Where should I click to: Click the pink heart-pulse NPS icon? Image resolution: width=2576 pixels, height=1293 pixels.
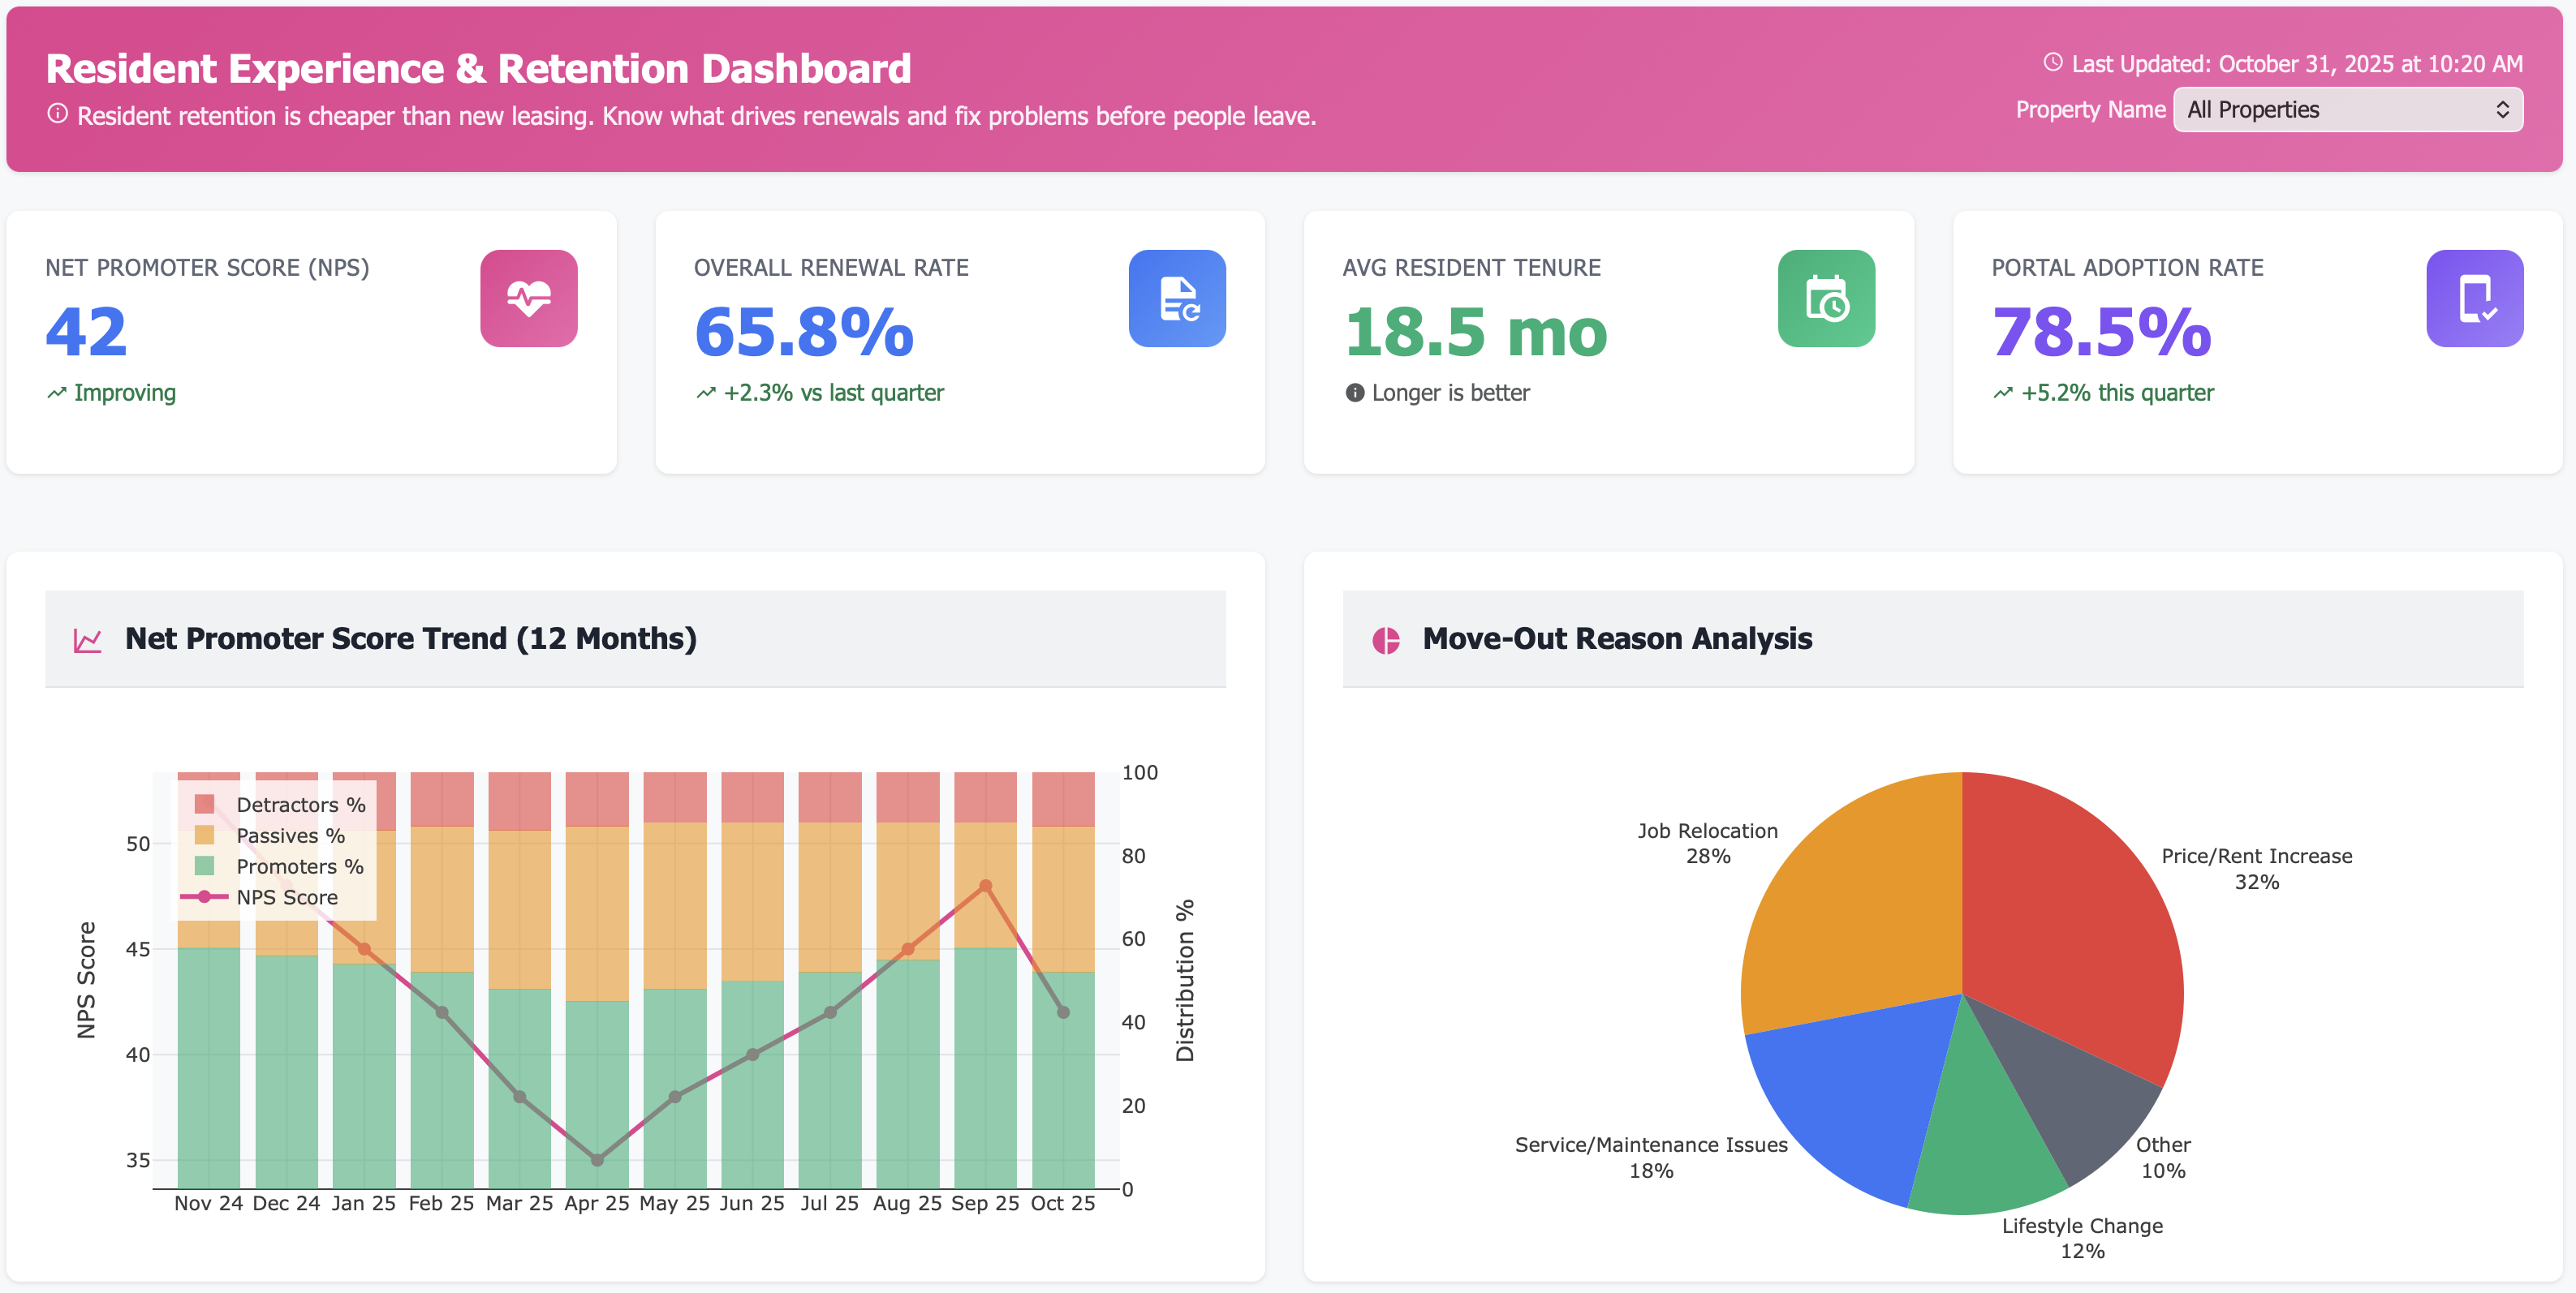tap(529, 299)
